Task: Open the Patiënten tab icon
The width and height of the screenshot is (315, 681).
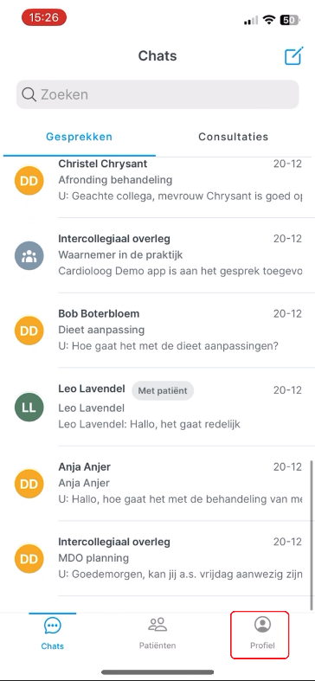Action: 157,625
